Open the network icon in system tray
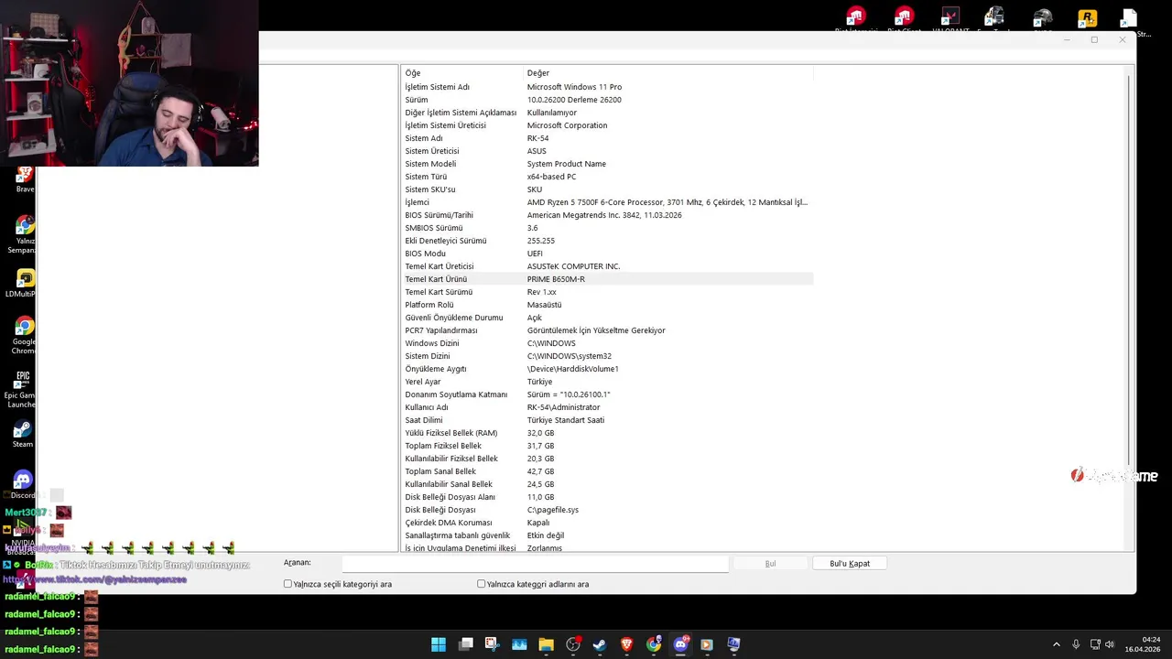 pos(1093,644)
